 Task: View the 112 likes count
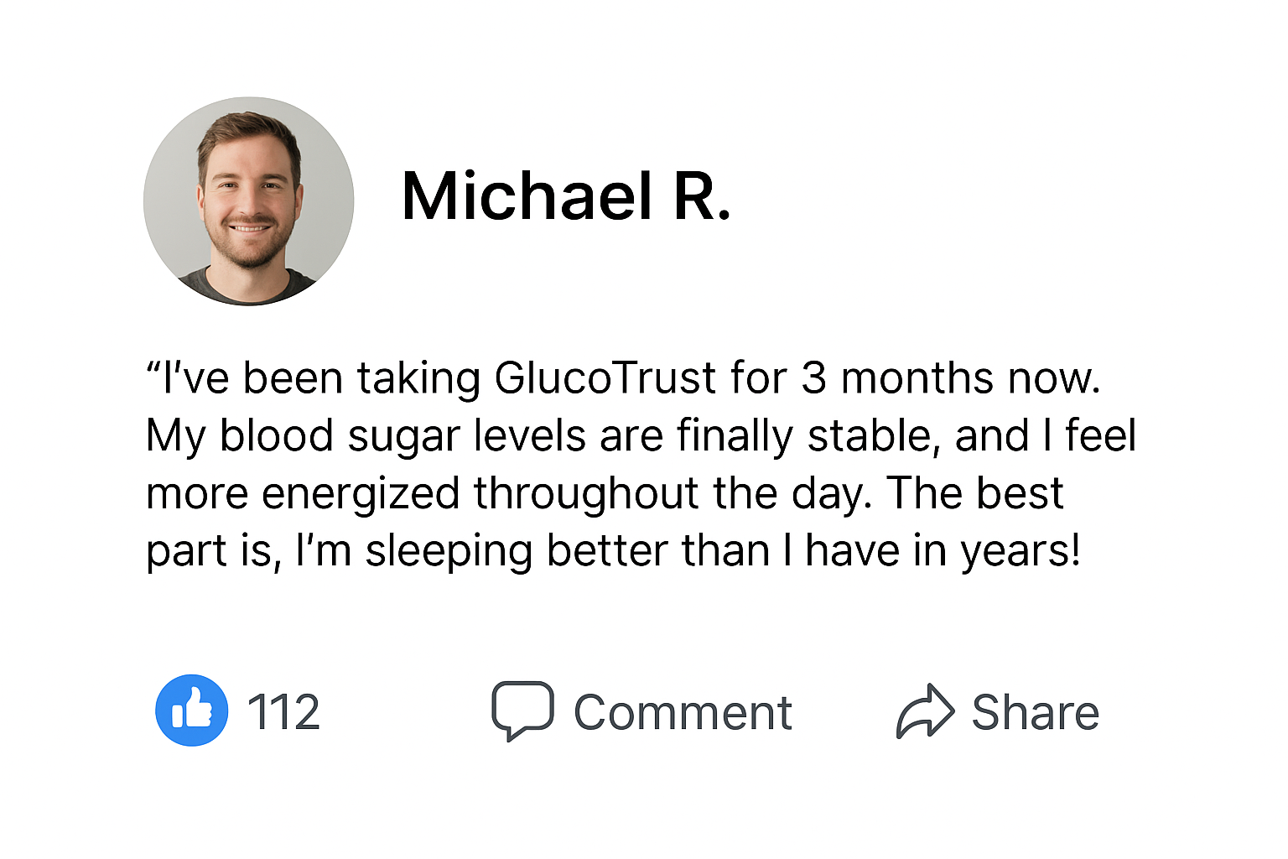click(283, 712)
